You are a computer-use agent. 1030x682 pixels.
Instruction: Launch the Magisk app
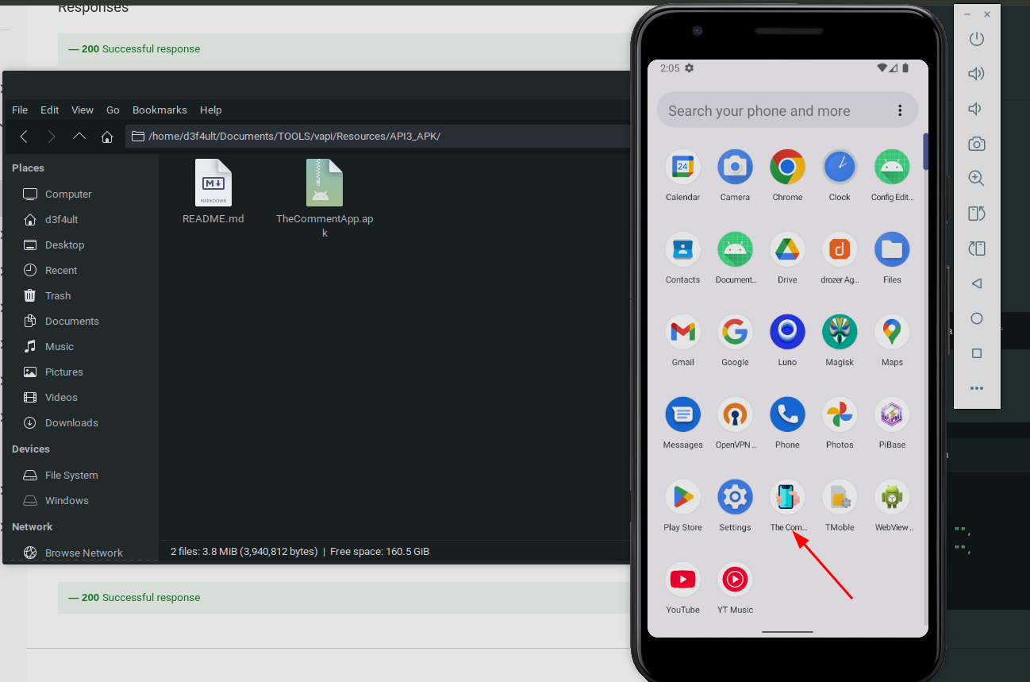click(x=840, y=333)
